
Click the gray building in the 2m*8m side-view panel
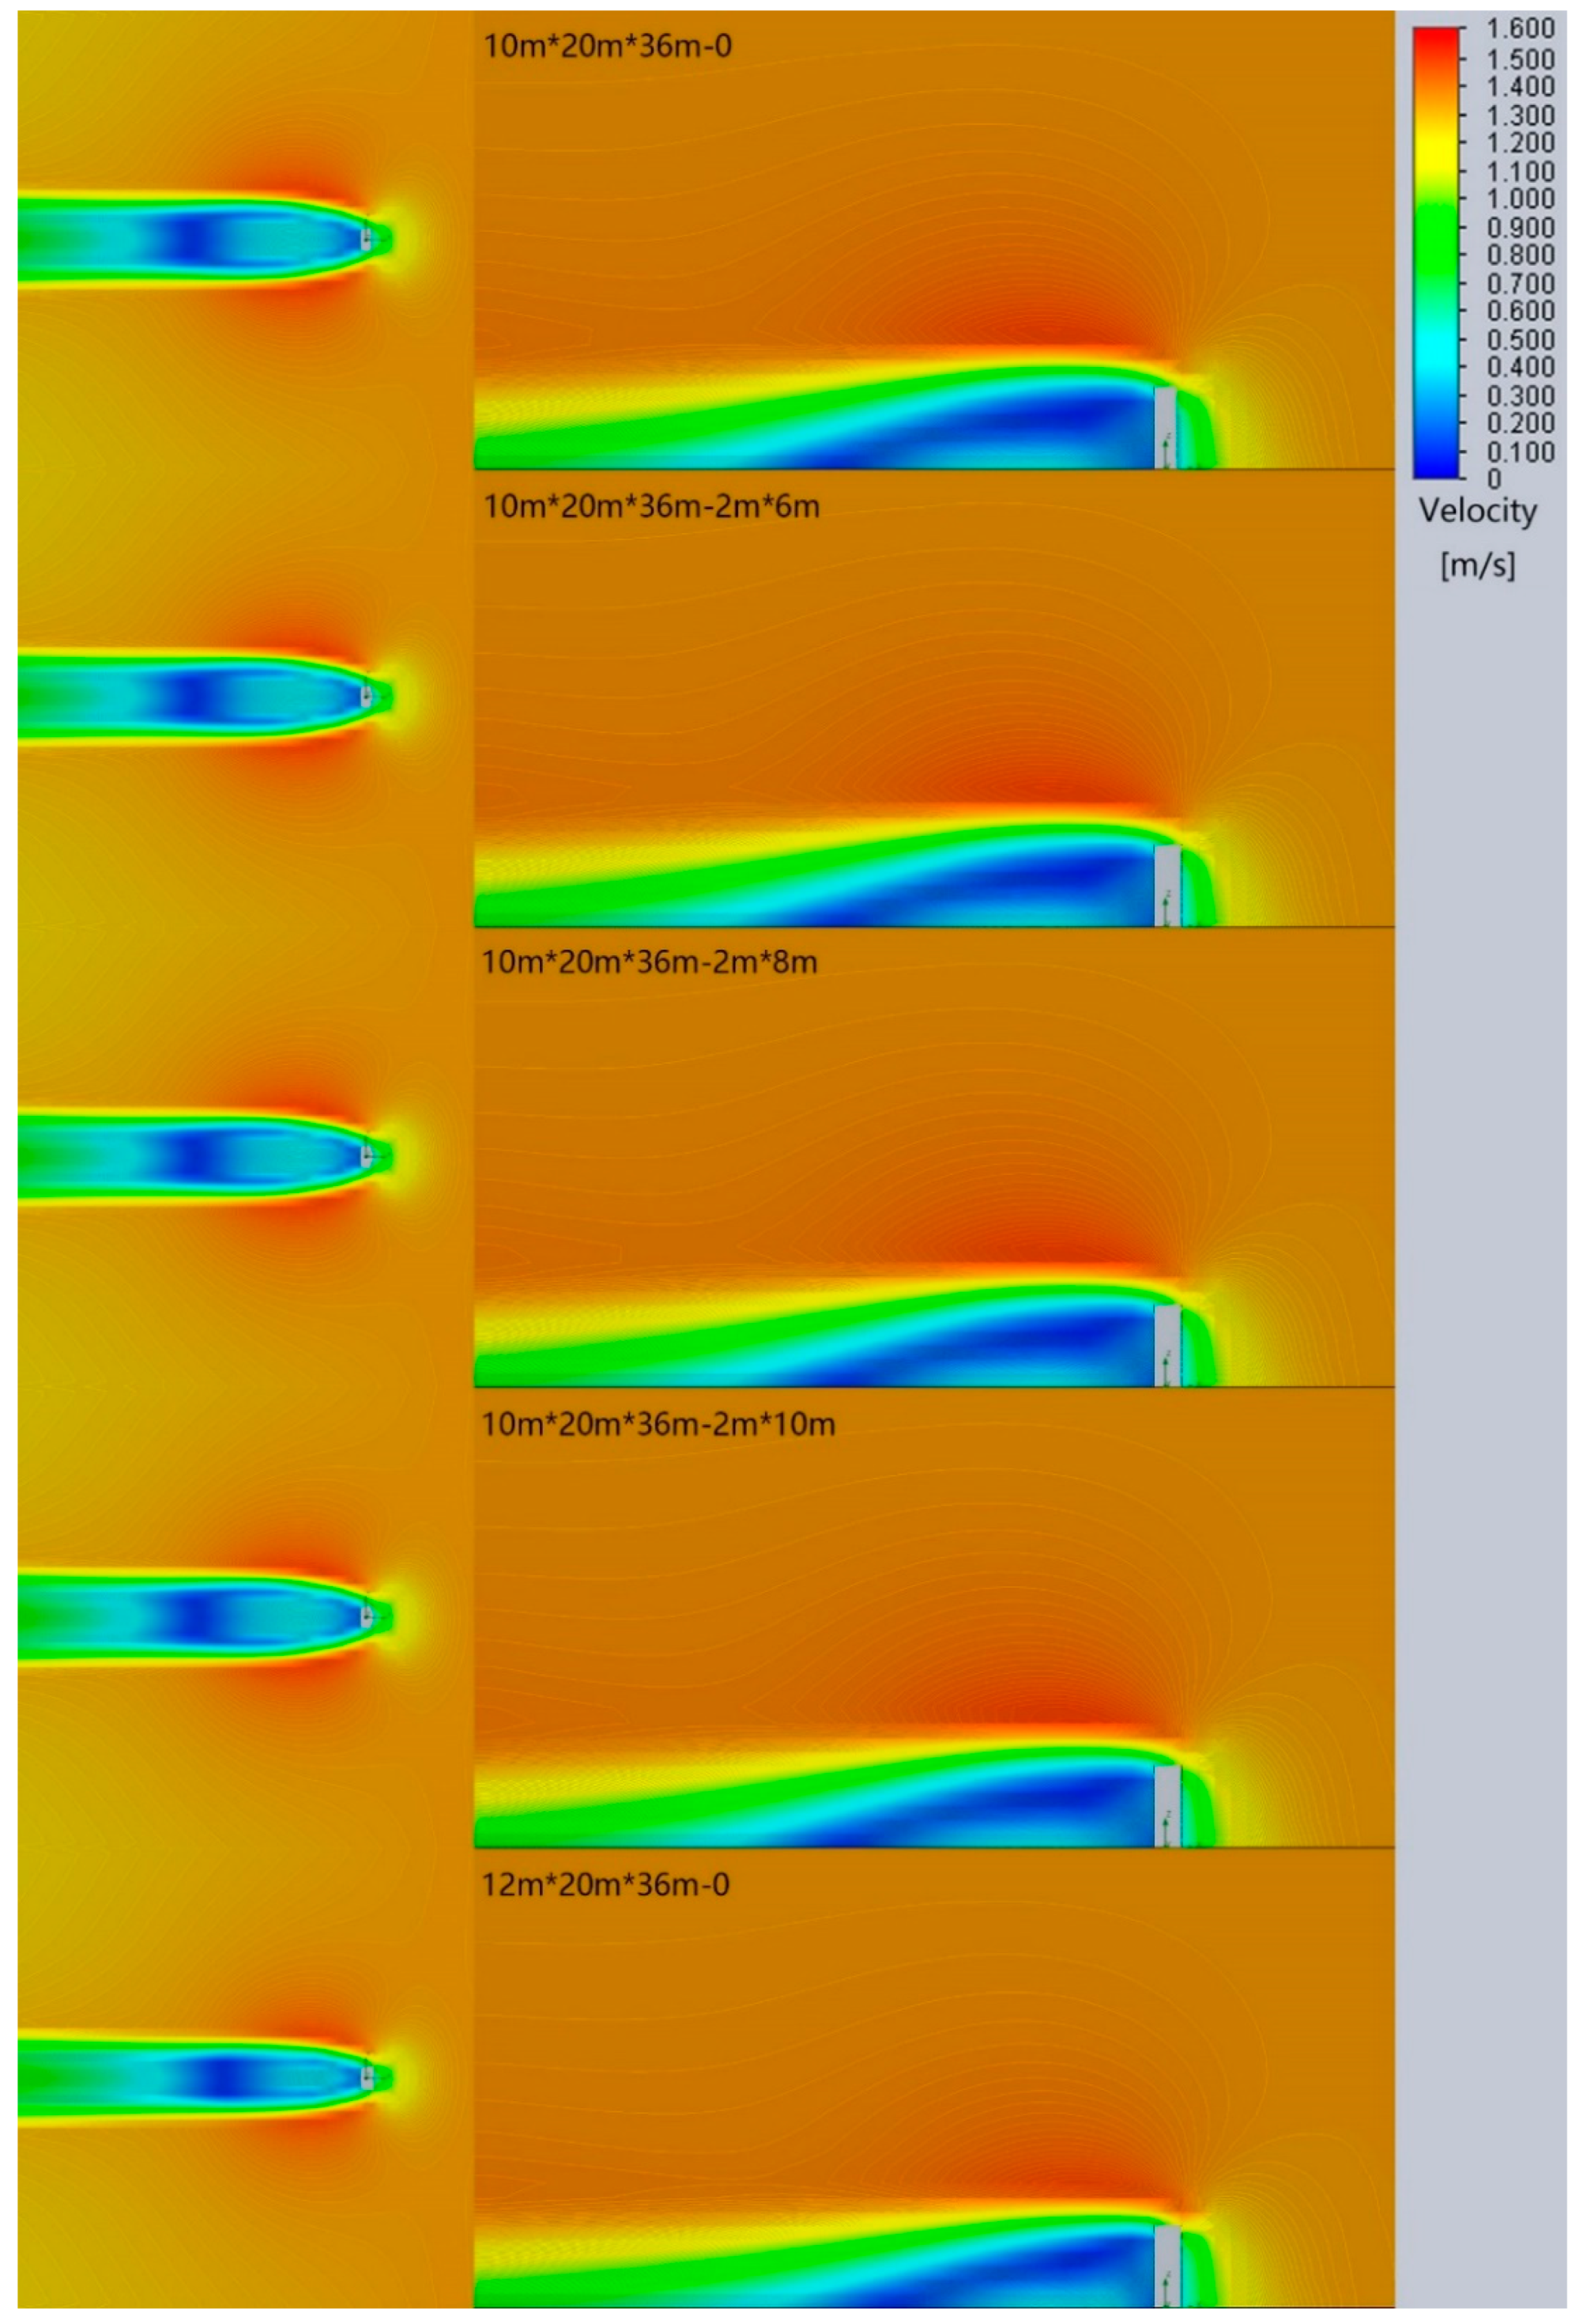1167,1345
